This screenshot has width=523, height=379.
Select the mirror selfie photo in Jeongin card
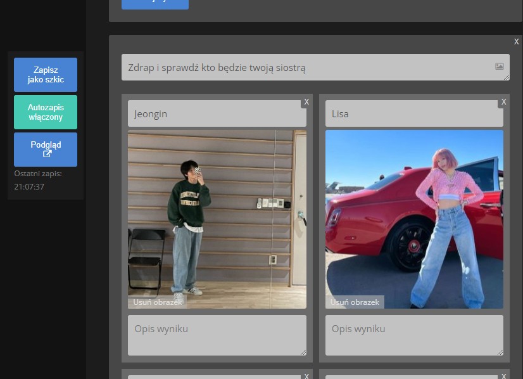coord(217,215)
